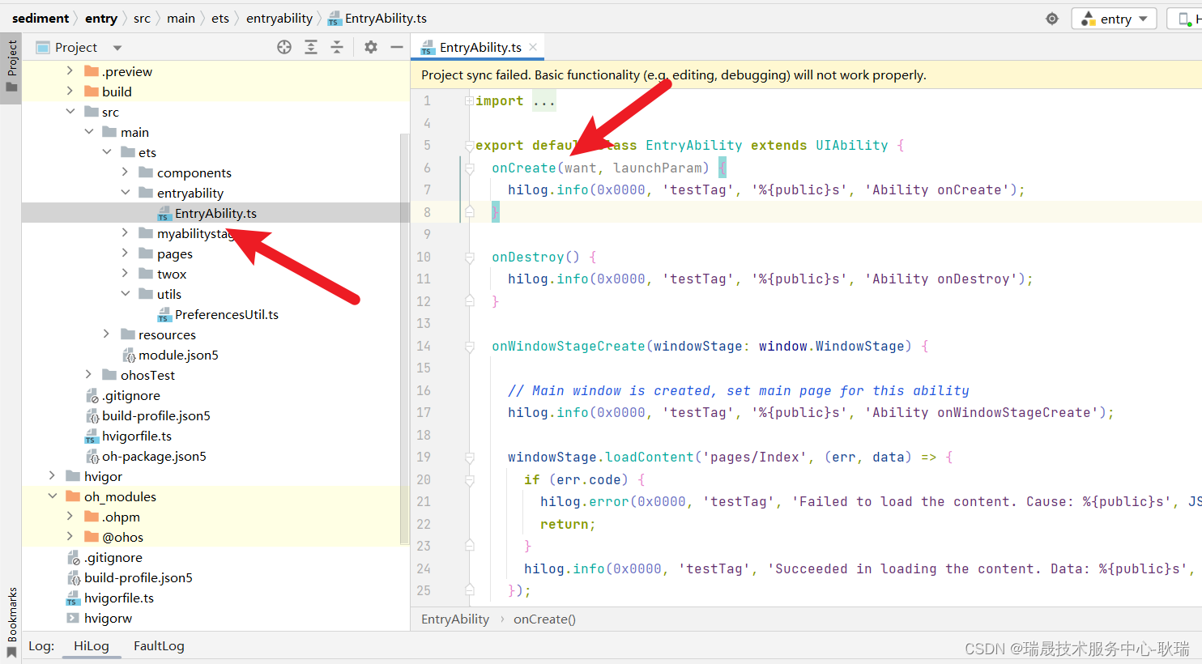Fold the onDestroy method at line 10
This screenshot has width=1202, height=664.
click(x=469, y=257)
